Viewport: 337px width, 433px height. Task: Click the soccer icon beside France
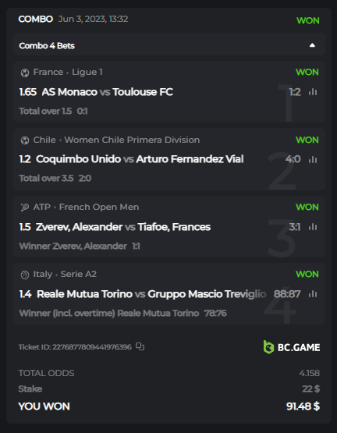pyautogui.click(x=25, y=73)
